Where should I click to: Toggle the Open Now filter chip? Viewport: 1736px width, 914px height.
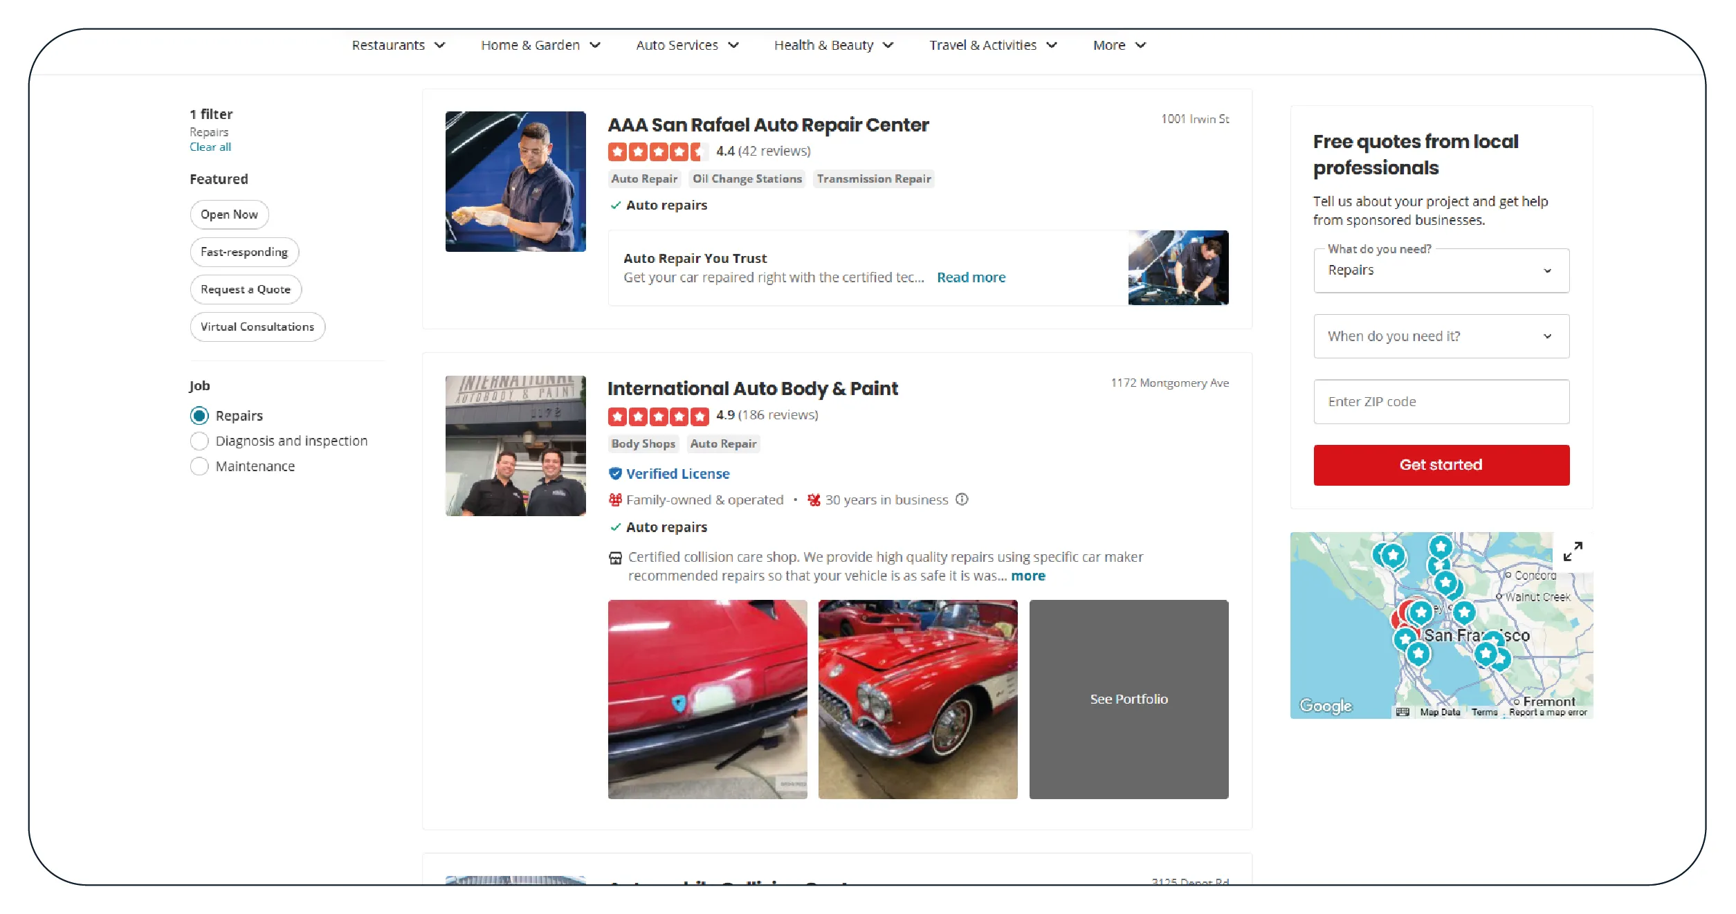[x=229, y=214]
